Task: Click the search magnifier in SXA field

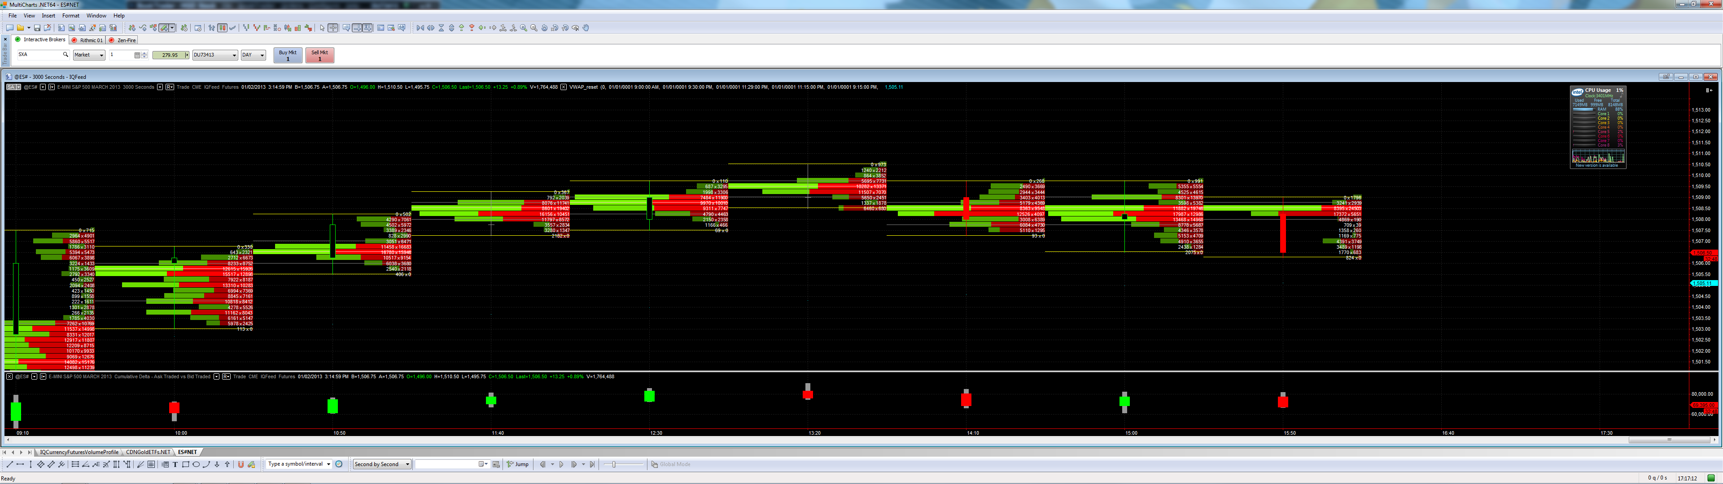Action: click(x=66, y=55)
